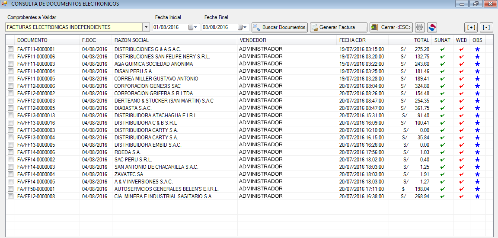
Task: Click the blue star for CORREA MILLER row
Action: 477,78
